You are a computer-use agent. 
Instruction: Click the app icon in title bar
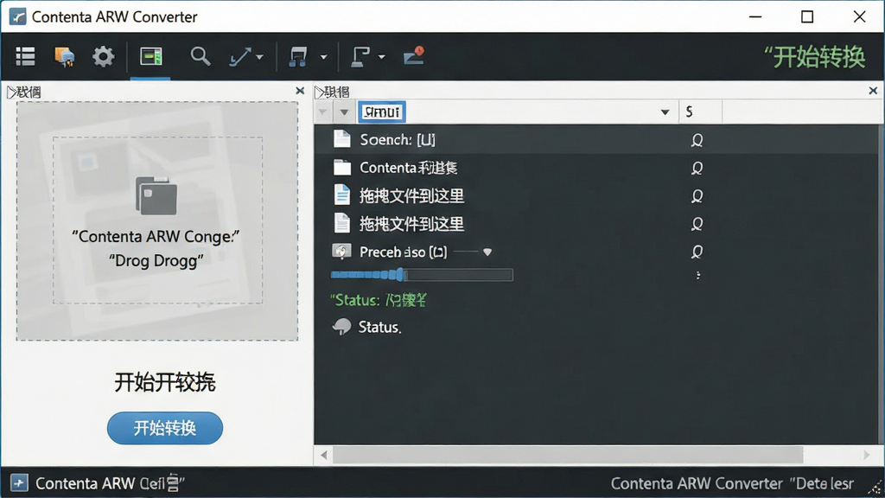coord(18,16)
